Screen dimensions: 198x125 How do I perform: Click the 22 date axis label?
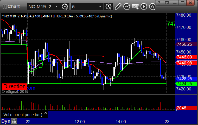28,122
